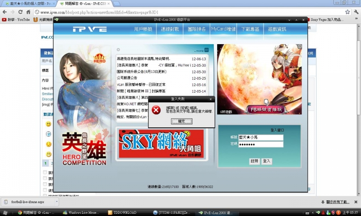Click the FB帳號直接玩 button on the banner
The width and height of the screenshot is (361, 216).
click(x=266, y=110)
